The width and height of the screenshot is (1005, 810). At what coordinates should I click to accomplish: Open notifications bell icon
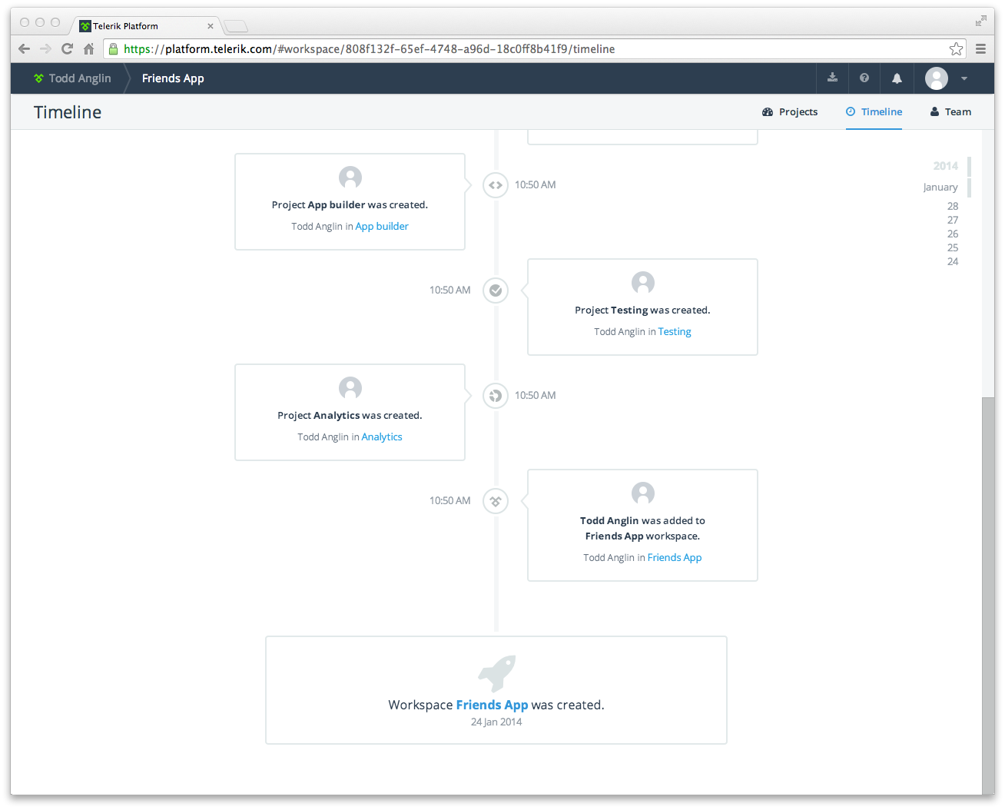point(897,78)
